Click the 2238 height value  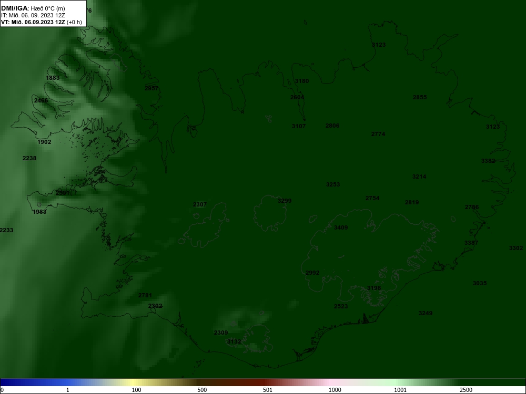(29, 158)
